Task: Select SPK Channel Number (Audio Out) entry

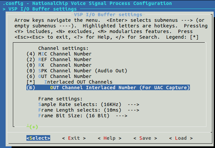Action: click(83, 71)
